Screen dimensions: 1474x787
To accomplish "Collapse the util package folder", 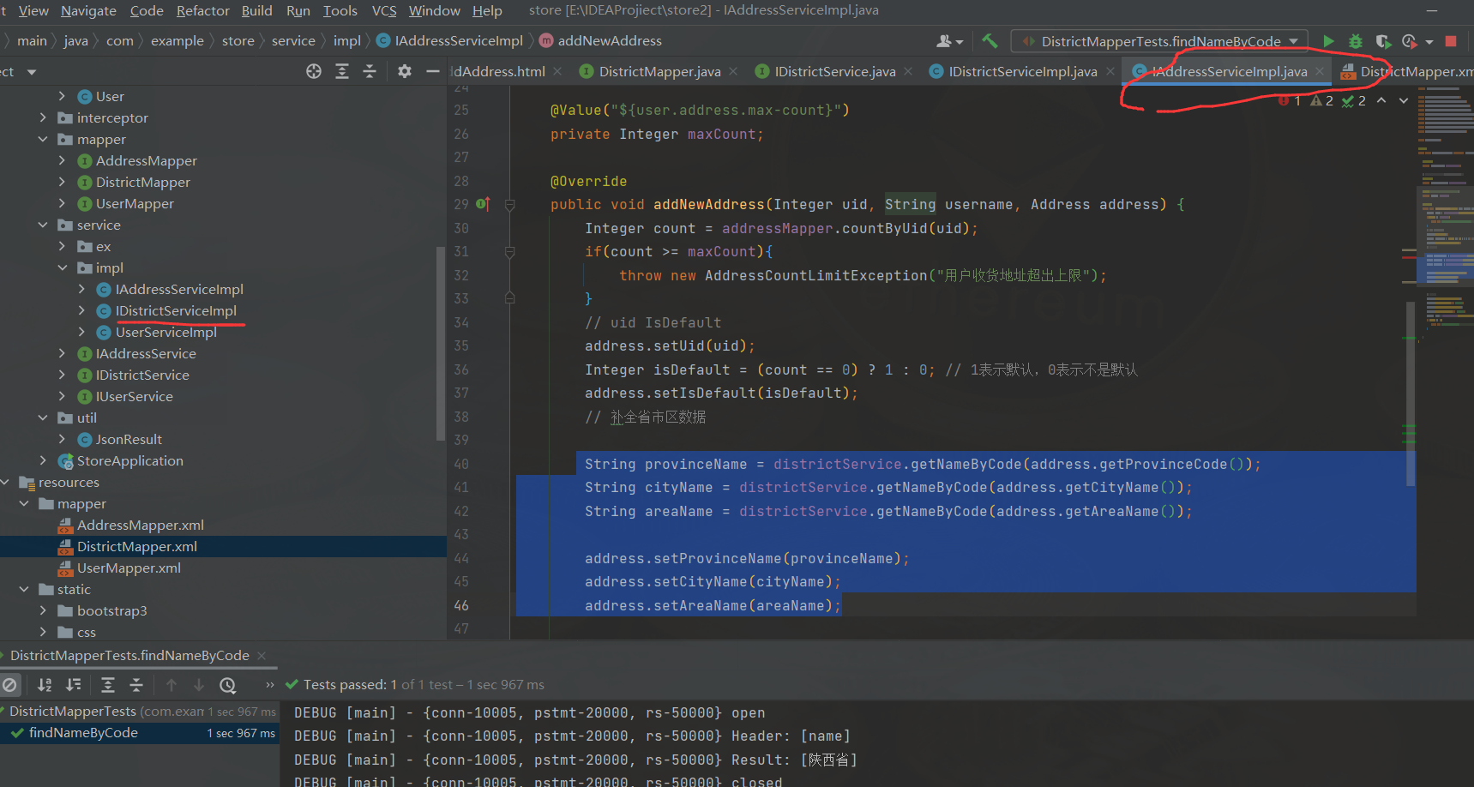I will click(43, 418).
